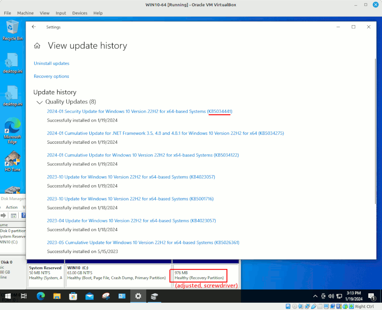The image size is (382, 310).
Task: Open the taskbar app left of Settings gear
Action: (122, 296)
